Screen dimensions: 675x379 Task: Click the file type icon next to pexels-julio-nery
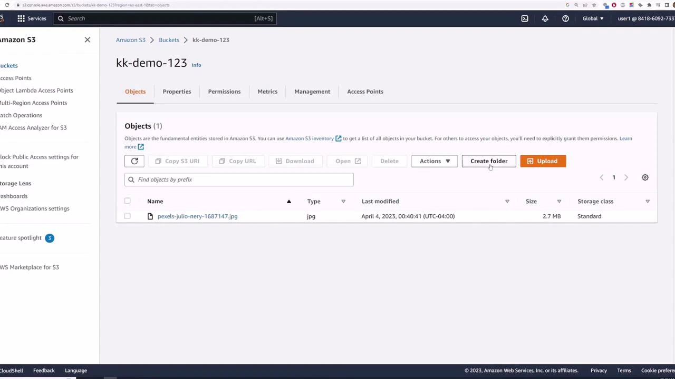coord(150,216)
